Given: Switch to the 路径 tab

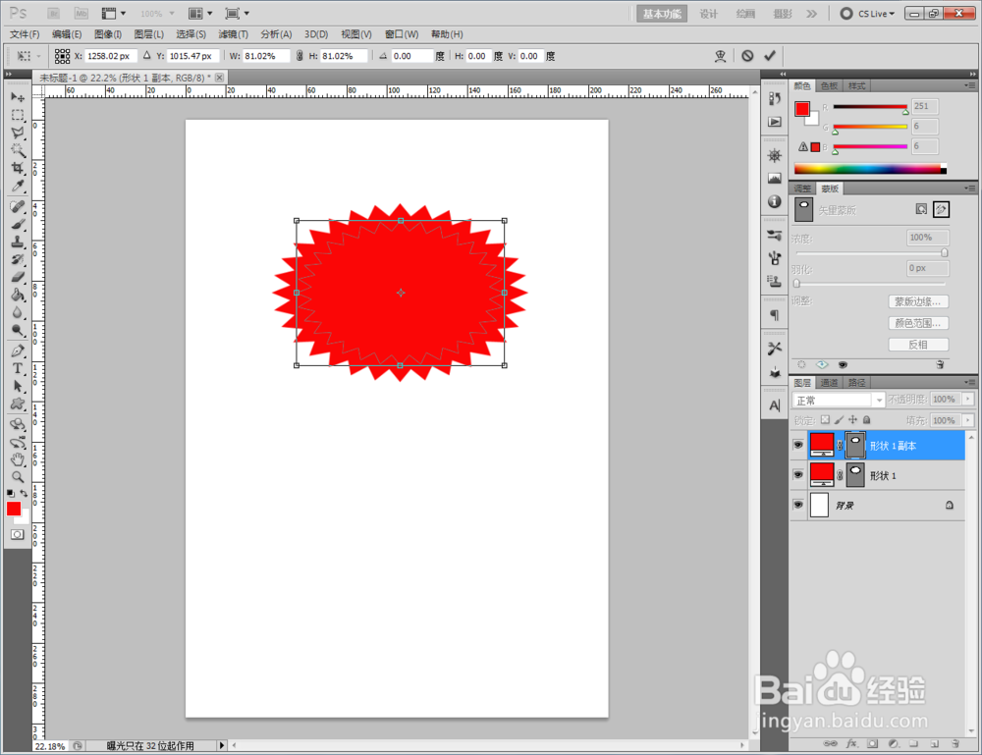Looking at the screenshot, I should 856,383.
